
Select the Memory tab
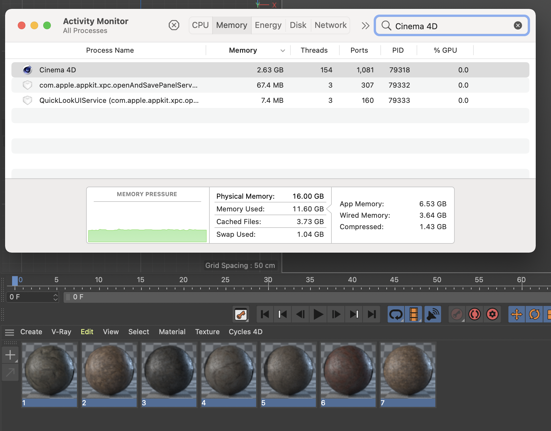coord(232,25)
